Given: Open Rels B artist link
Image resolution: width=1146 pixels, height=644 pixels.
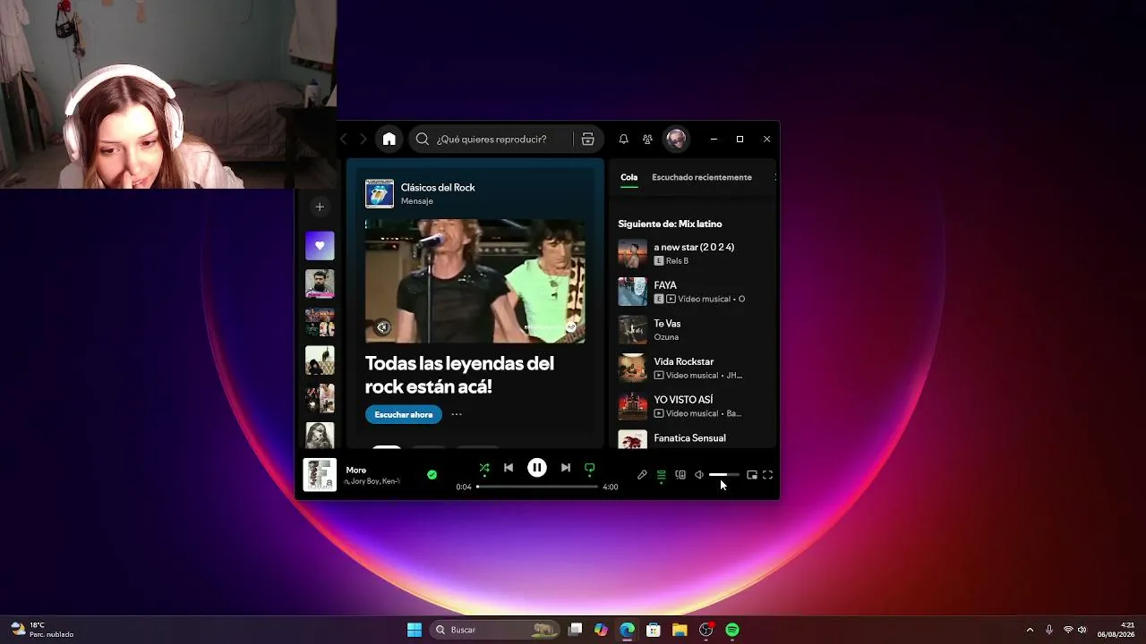Looking at the screenshot, I should [678, 260].
